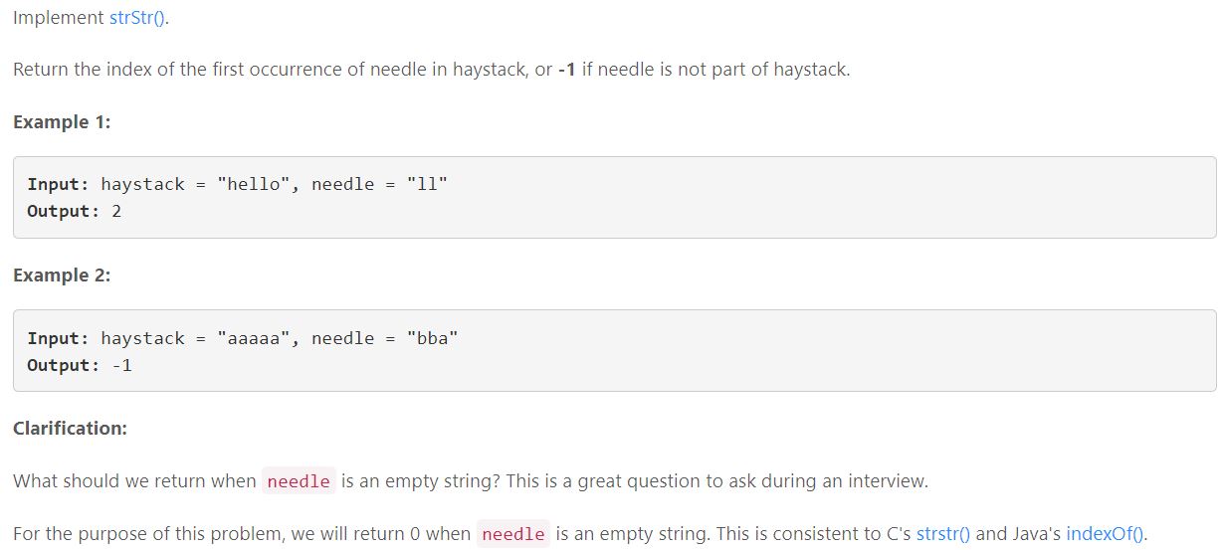The width and height of the screenshot is (1221, 550).
Task: Click the needle code tag in the question sentence
Action: pos(299,481)
